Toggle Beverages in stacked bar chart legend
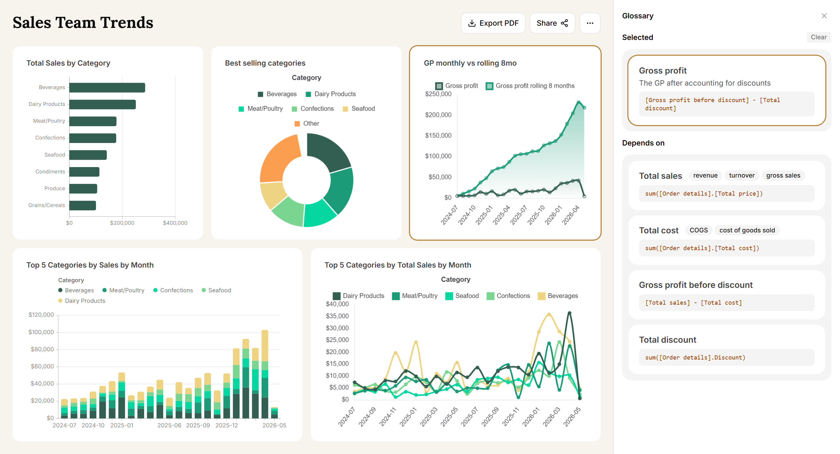 pyautogui.click(x=76, y=290)
